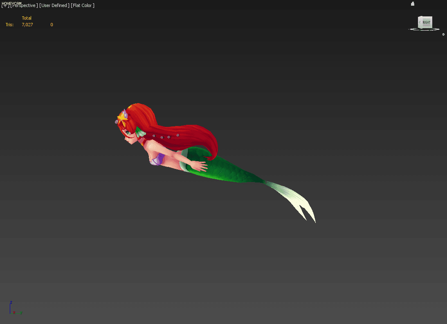Open the [Perspective] point-of-view menu
This screenshot has height=324, width=447.
[x=24, y=5]
